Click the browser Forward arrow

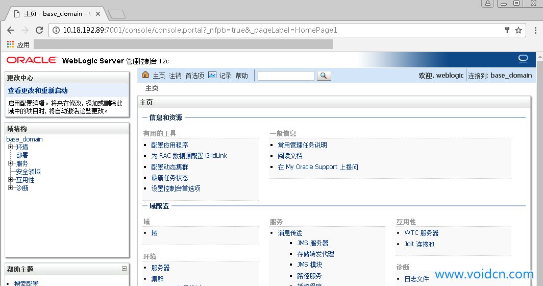pos(25,30)
